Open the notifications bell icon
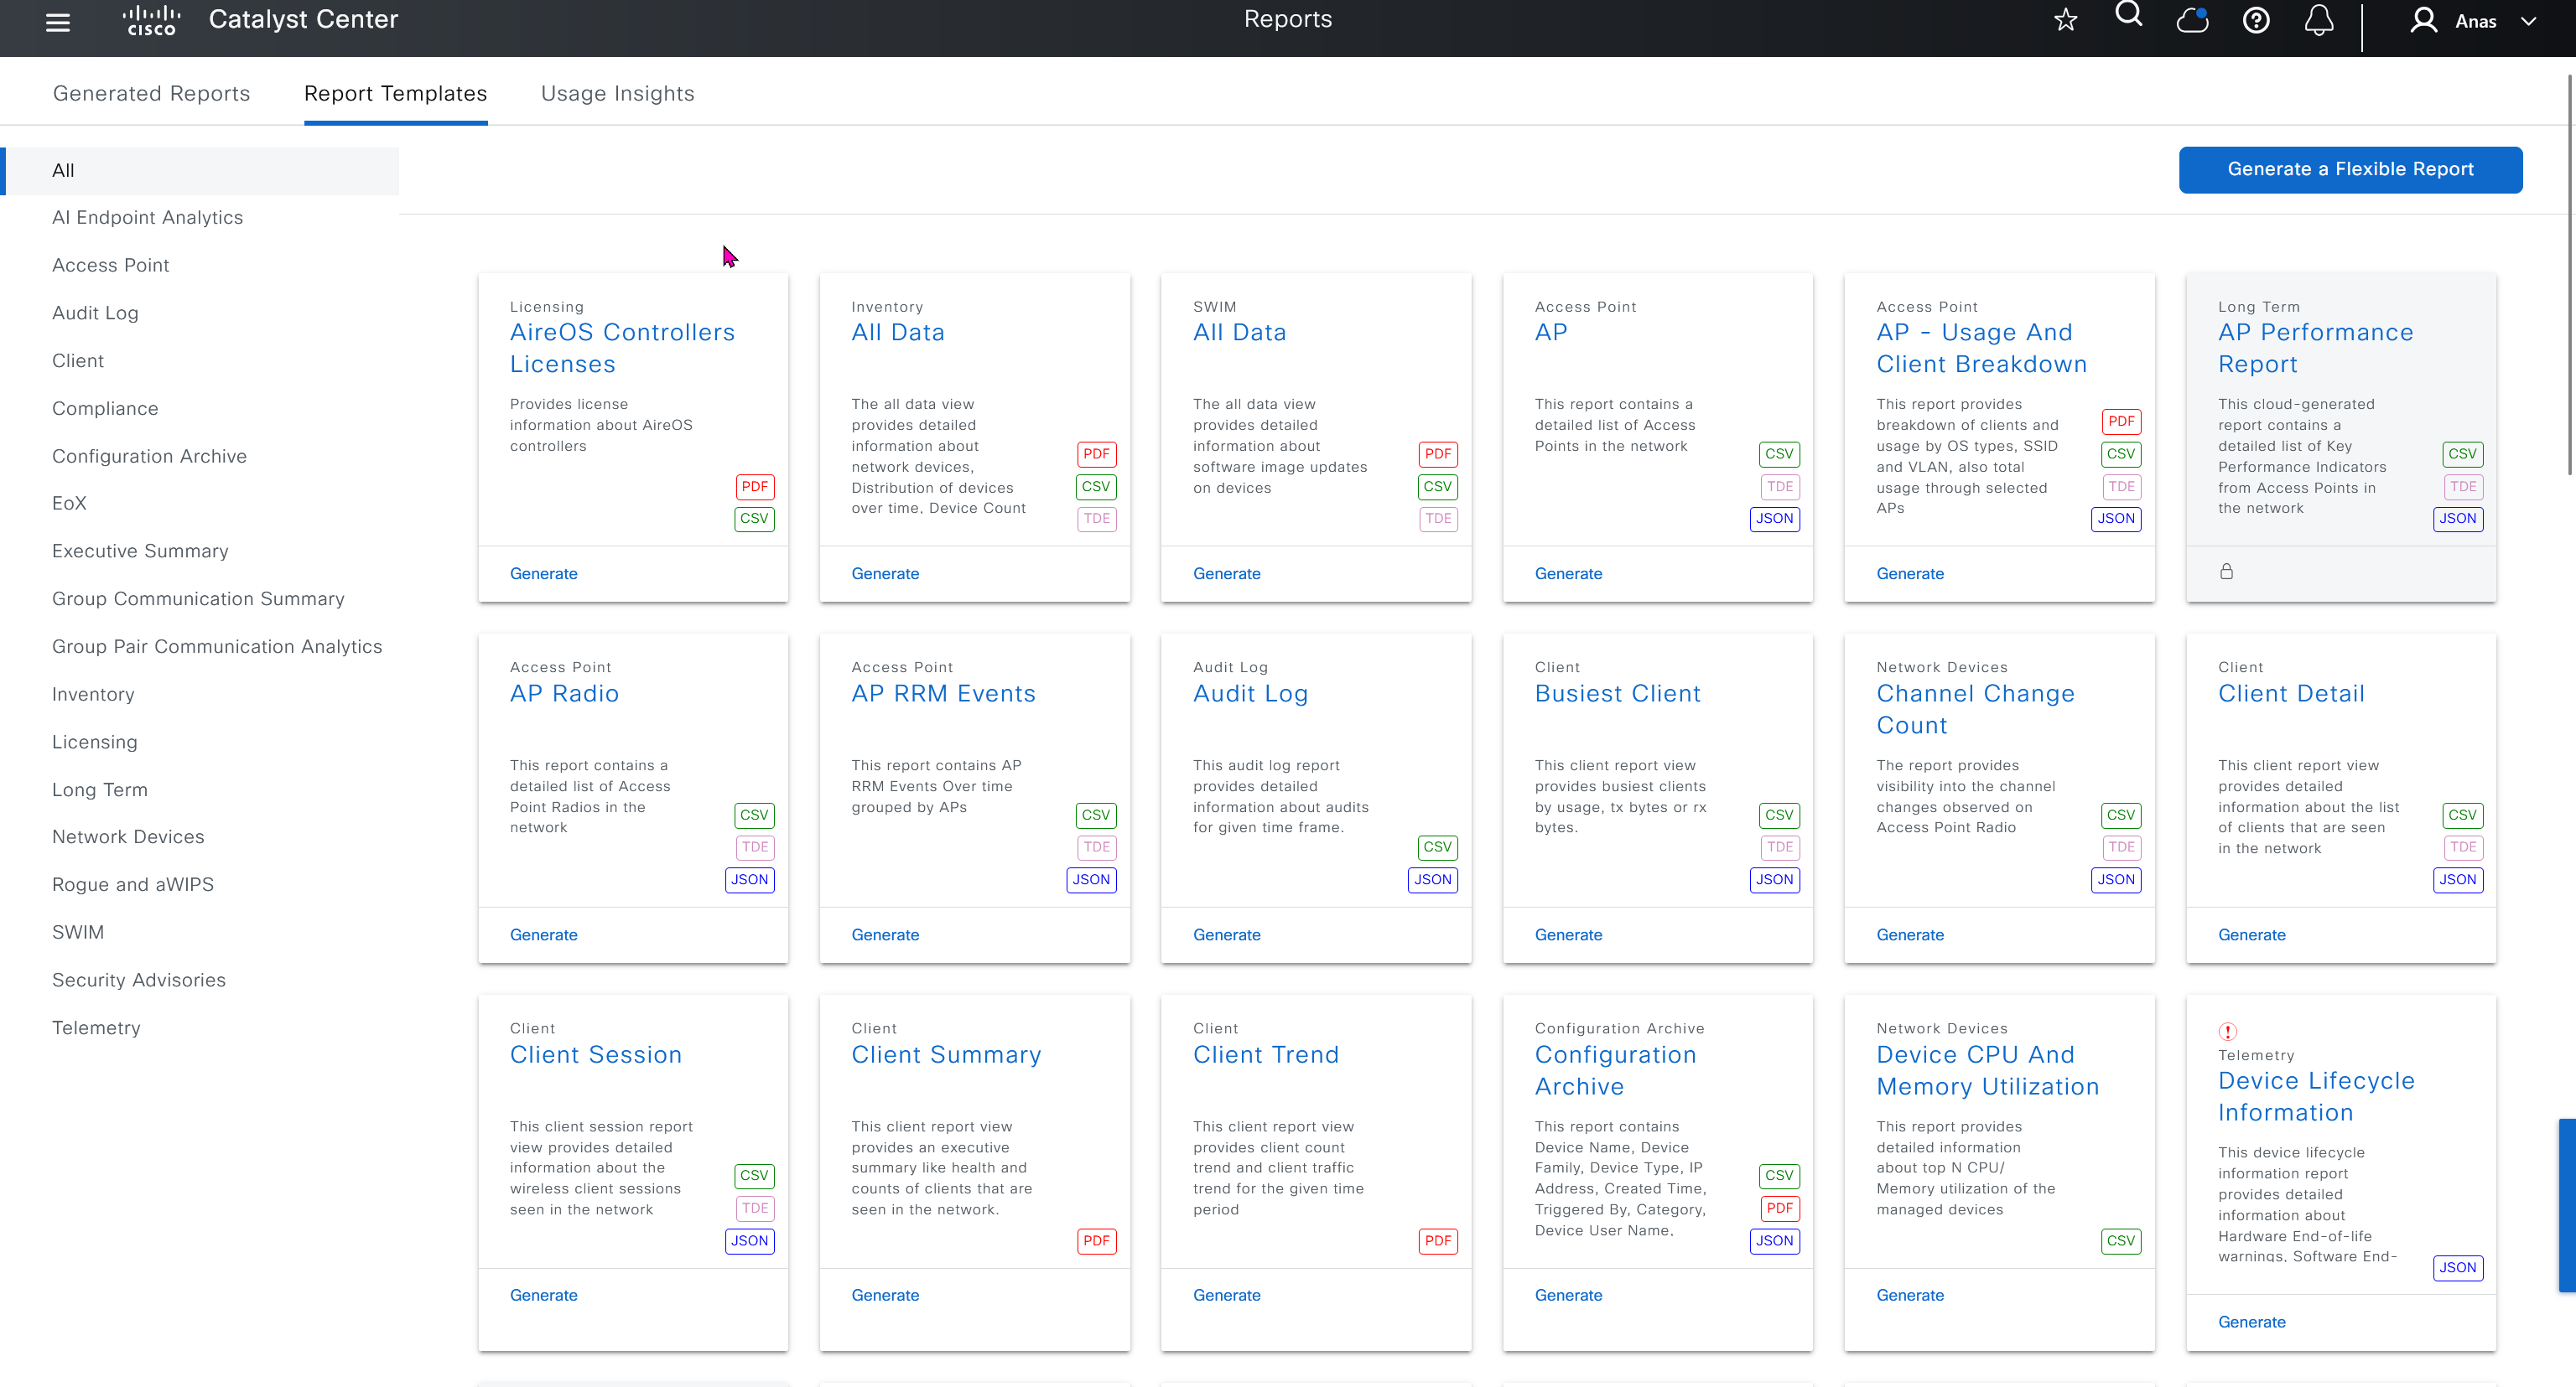 (x=2319, y=20)
